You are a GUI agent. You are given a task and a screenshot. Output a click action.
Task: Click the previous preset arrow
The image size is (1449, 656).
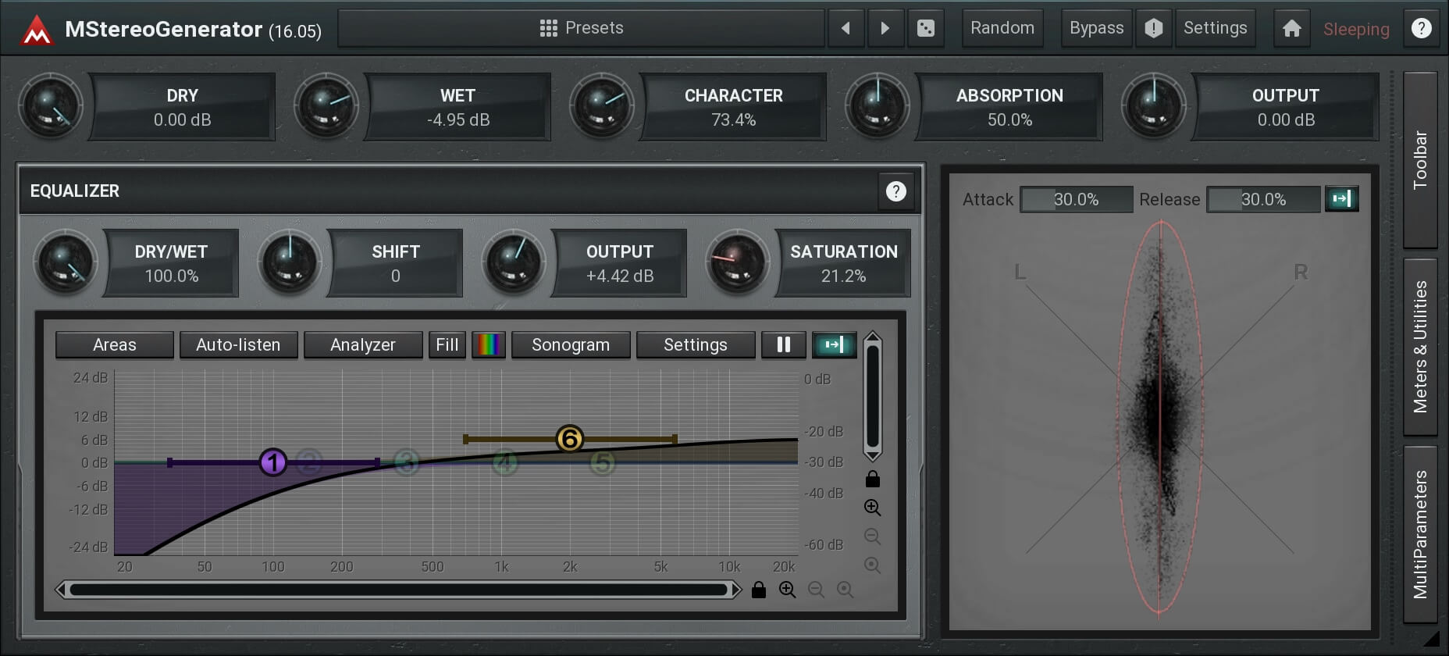pos(846,29)
